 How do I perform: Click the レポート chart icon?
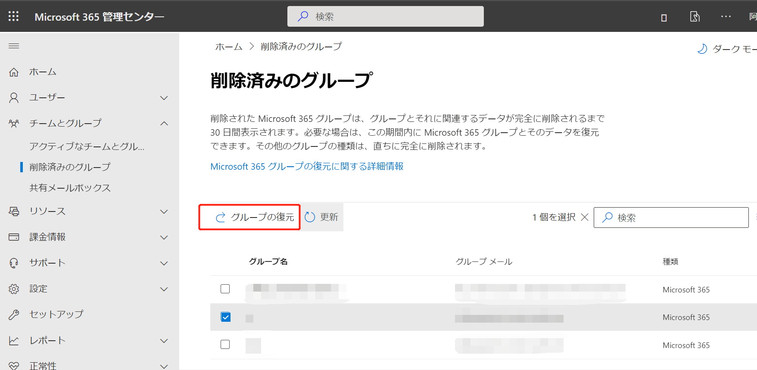click(x=14, y=340)
